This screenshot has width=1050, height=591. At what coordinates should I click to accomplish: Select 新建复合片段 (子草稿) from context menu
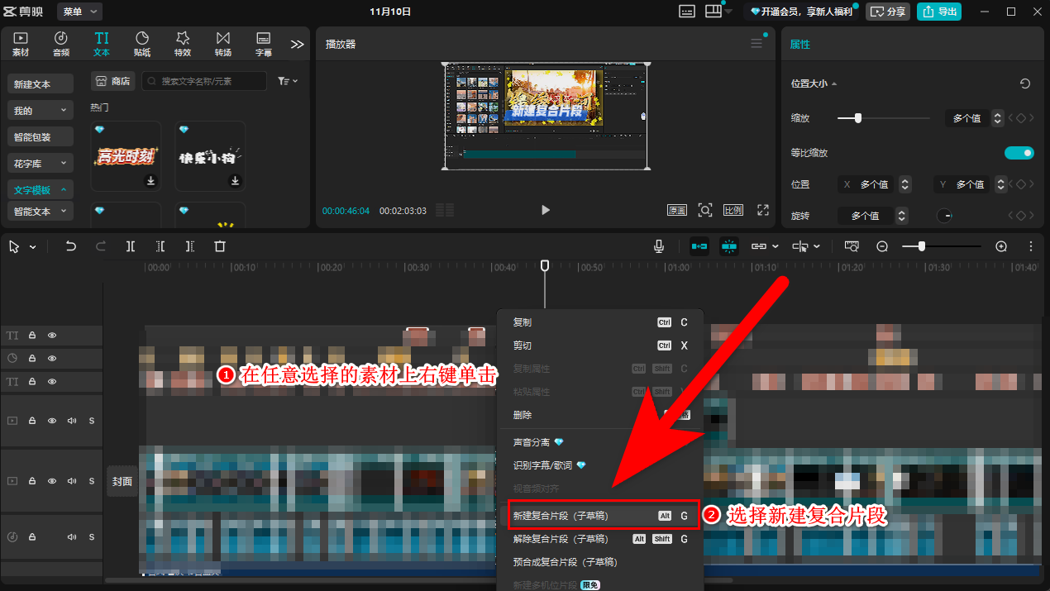click(x=561, y=516)
